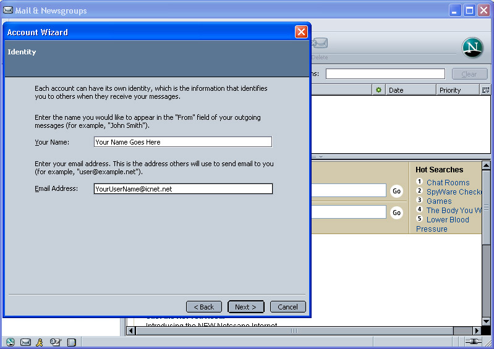Click the second web search field beside Go
The height and width of the screenshot is (349, 494).
(x=349, y=212)
